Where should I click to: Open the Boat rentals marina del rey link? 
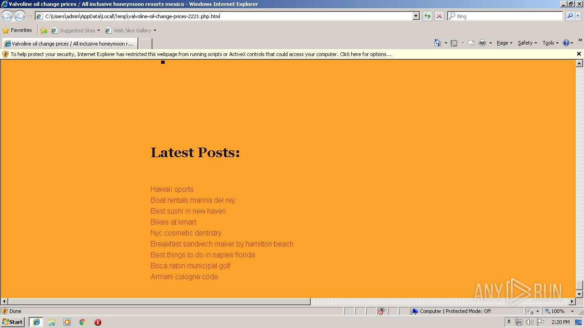pyautogui.click(x=193, y=200)
